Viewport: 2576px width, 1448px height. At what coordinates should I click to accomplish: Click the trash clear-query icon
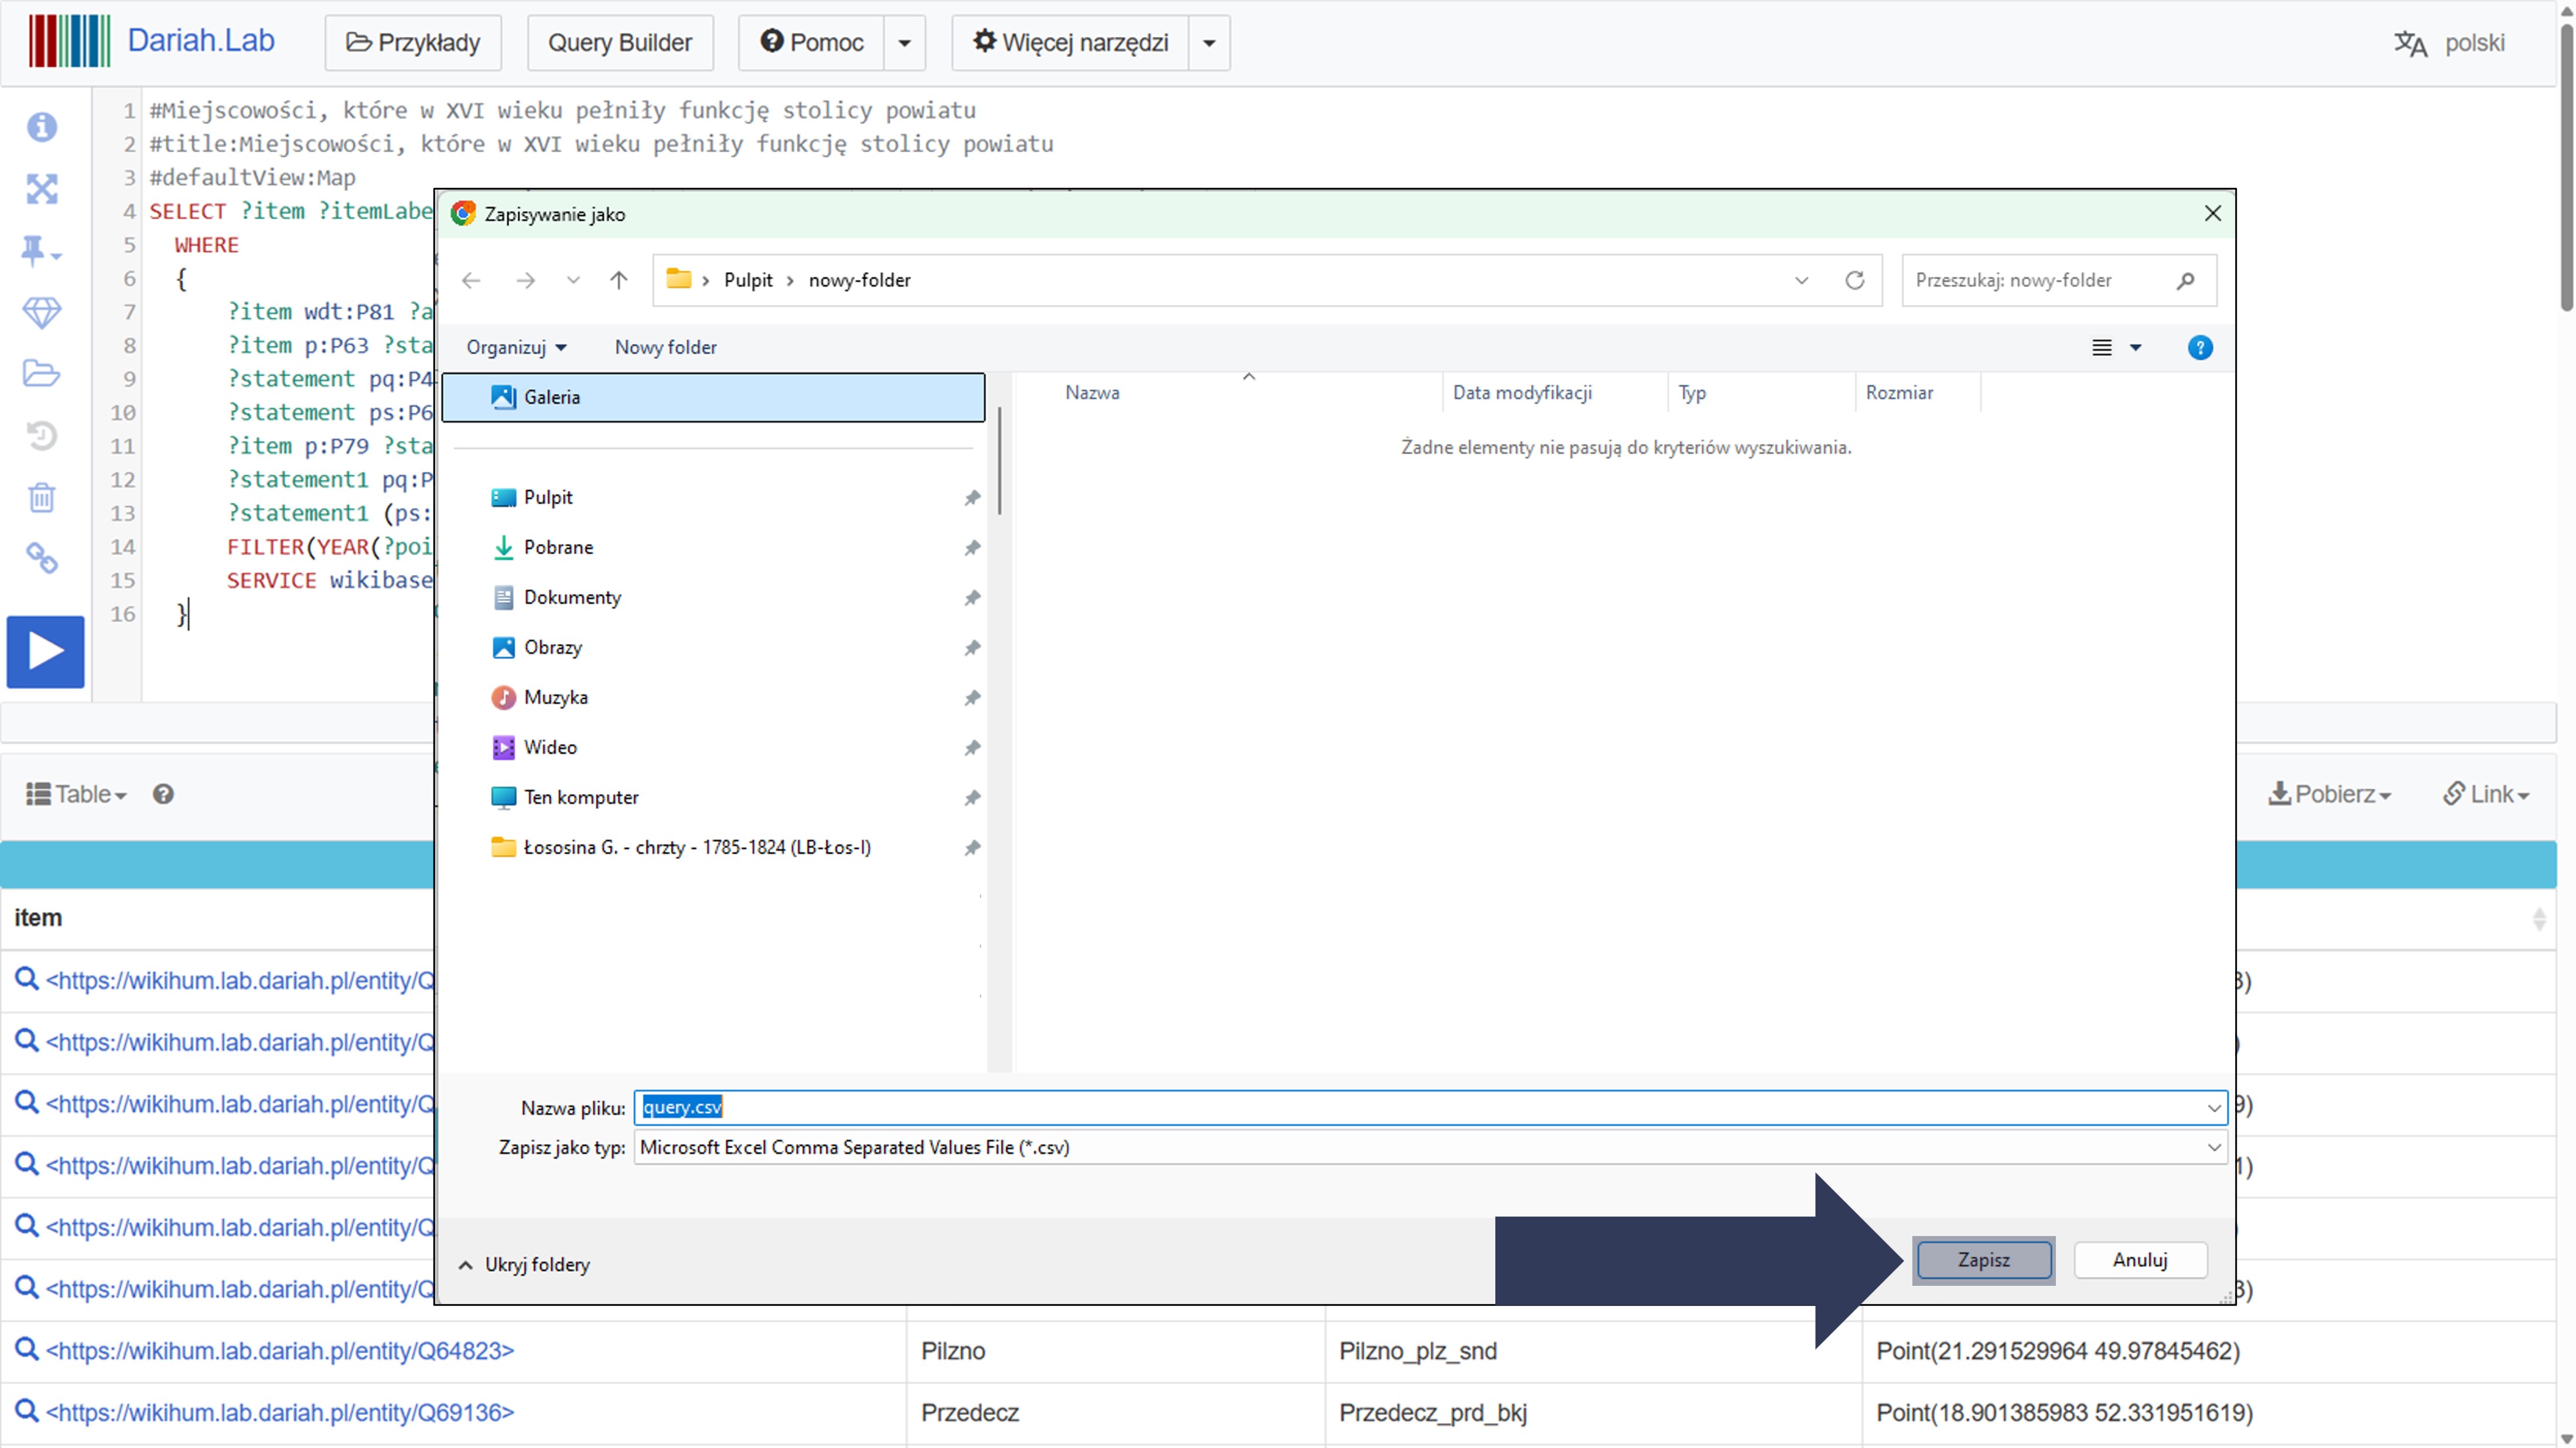click(x=41, y=497)
